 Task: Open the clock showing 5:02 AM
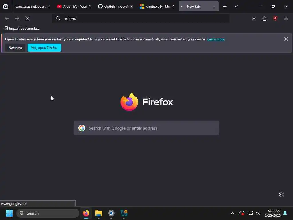(x=273, y=213)
